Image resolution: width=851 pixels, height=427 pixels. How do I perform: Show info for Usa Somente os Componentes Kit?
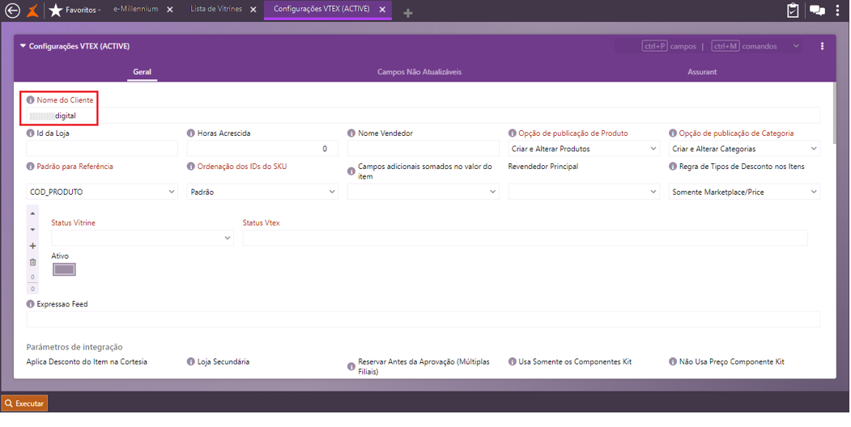(512, 362)
